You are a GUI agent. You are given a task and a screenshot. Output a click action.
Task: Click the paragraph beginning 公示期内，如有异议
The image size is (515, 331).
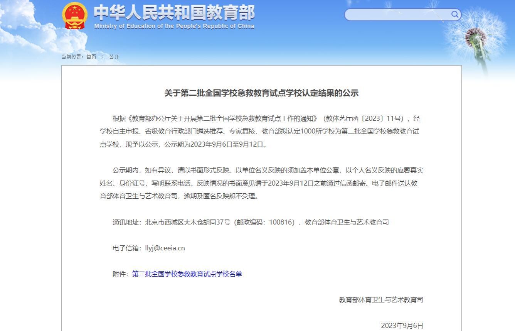coord(261,183)
